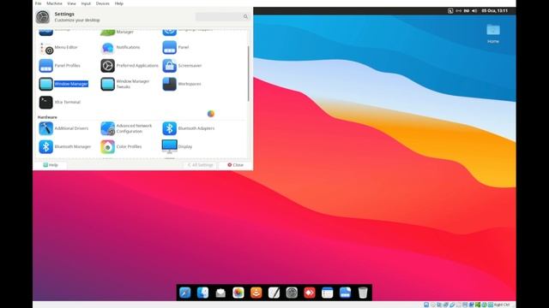Viewport: 549px width, 308px height.
Task: Open Color Profiles settings
Action: point(122,146)
